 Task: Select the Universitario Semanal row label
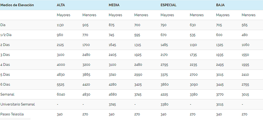click(18, 104)
